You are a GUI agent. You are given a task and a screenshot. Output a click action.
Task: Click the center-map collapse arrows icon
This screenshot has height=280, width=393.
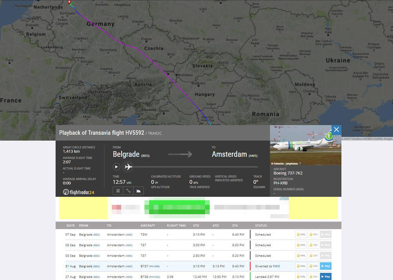[x=118, y=191]
